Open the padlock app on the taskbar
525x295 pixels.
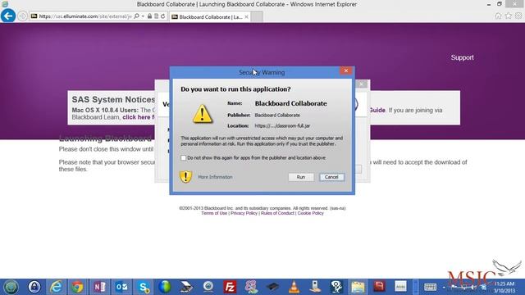point(34,287)
